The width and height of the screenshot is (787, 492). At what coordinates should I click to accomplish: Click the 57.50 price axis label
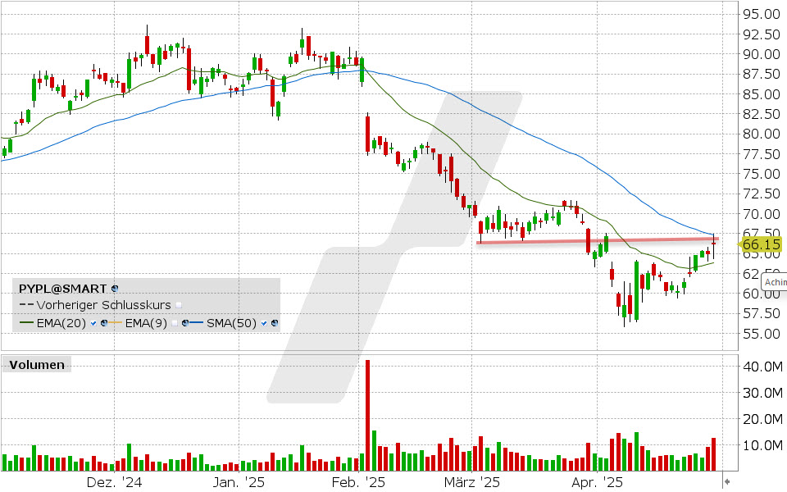762,313
